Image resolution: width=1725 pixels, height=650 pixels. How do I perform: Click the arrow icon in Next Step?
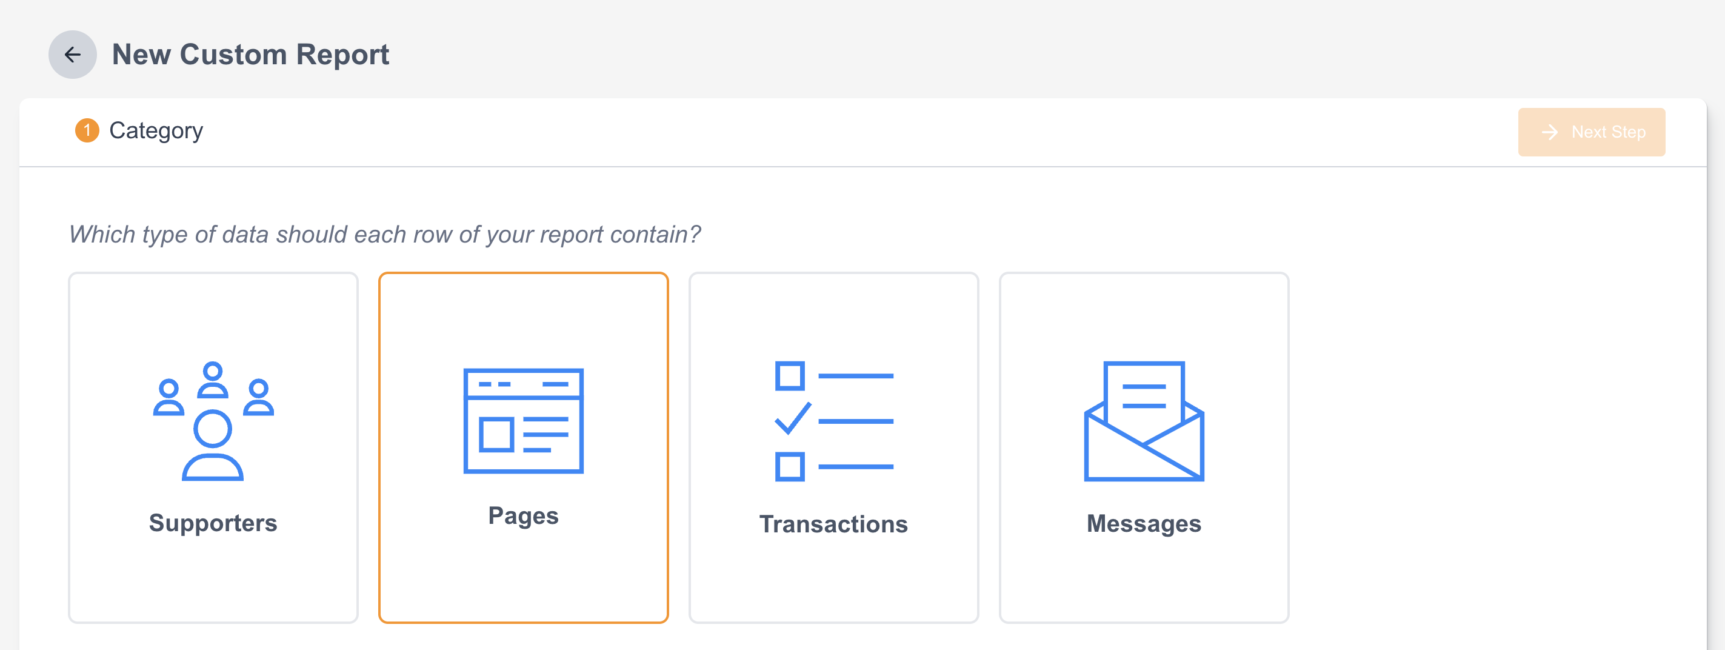[1550, 132]
